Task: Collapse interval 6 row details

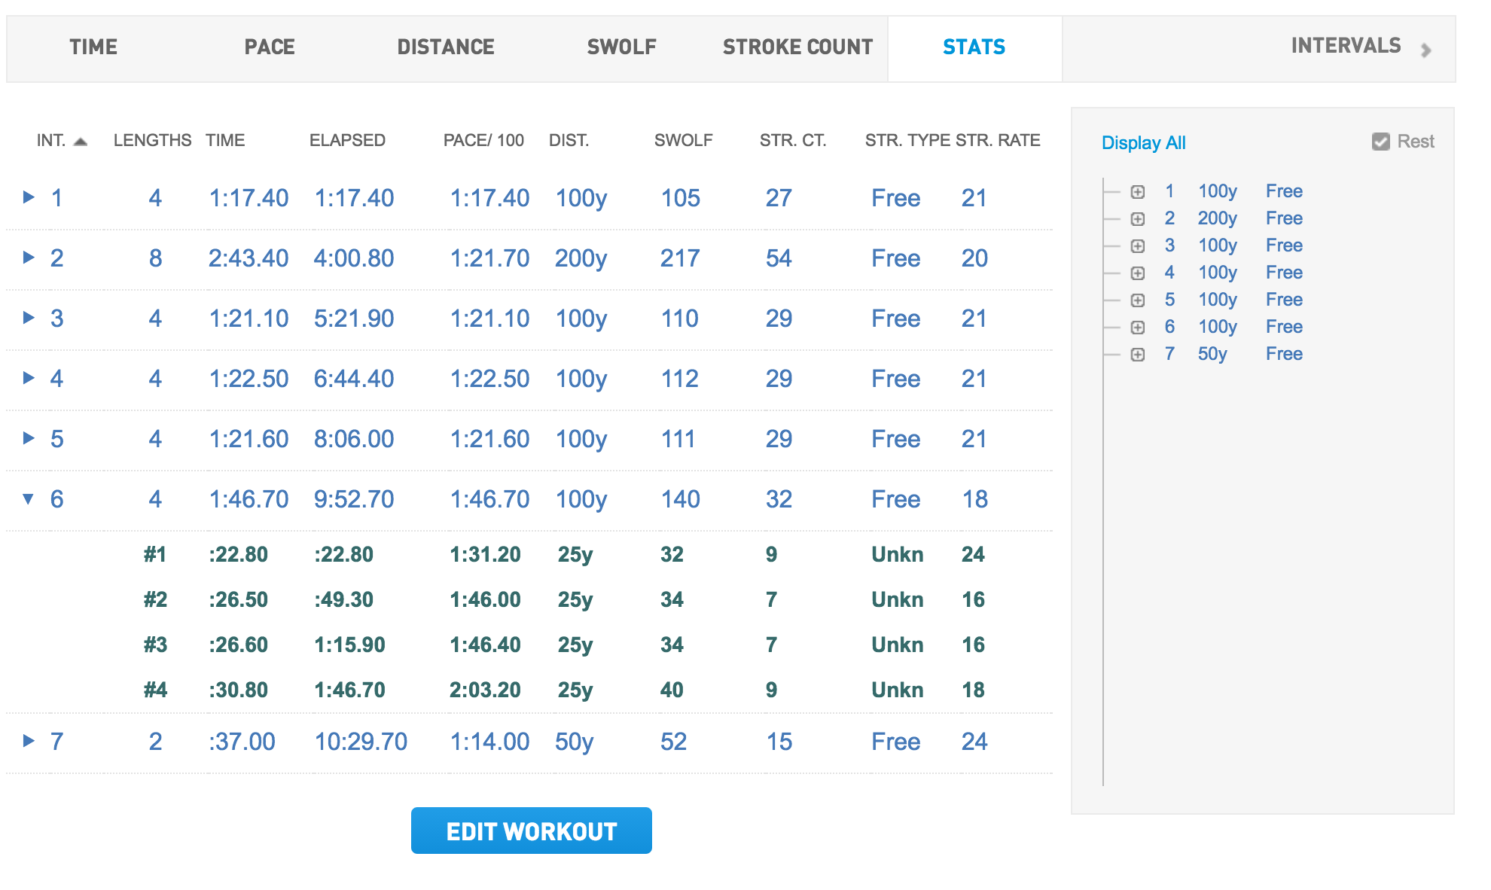Action: point(29,498)
